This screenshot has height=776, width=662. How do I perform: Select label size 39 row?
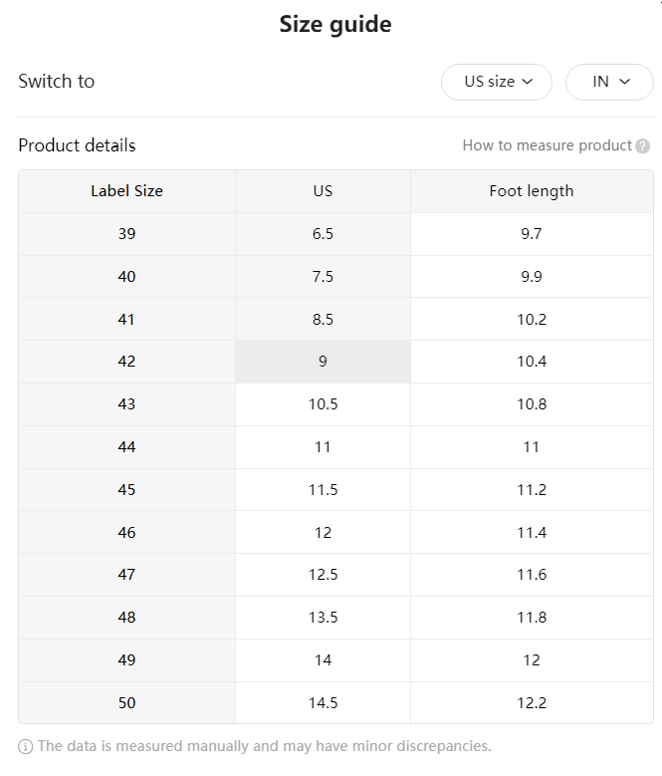[x=335, y=234]
